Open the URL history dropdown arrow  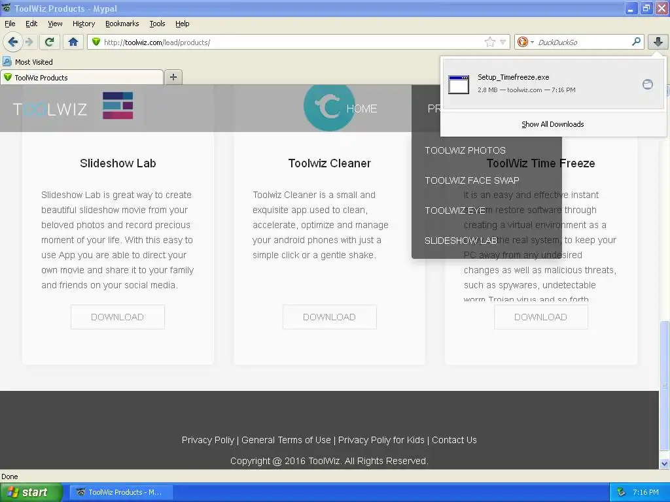(x=503, y=42)
